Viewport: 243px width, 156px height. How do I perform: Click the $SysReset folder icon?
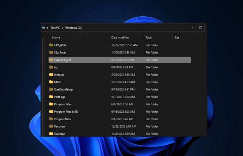point(51,52)
